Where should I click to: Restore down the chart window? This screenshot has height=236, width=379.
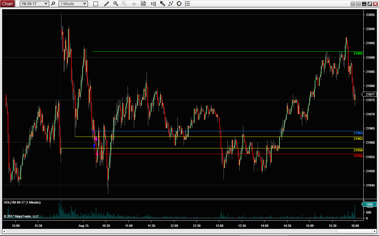[x=370, y=4]
